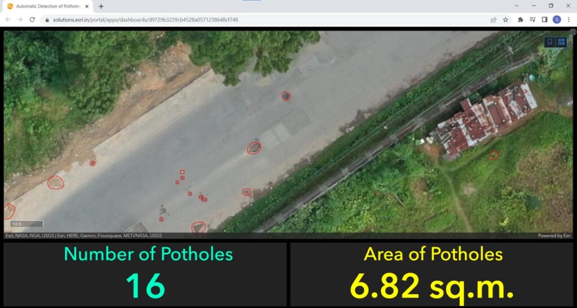
Task: Open the browser extensions puzzle icon
Action: pyautogui.click(x=521, y=19)
